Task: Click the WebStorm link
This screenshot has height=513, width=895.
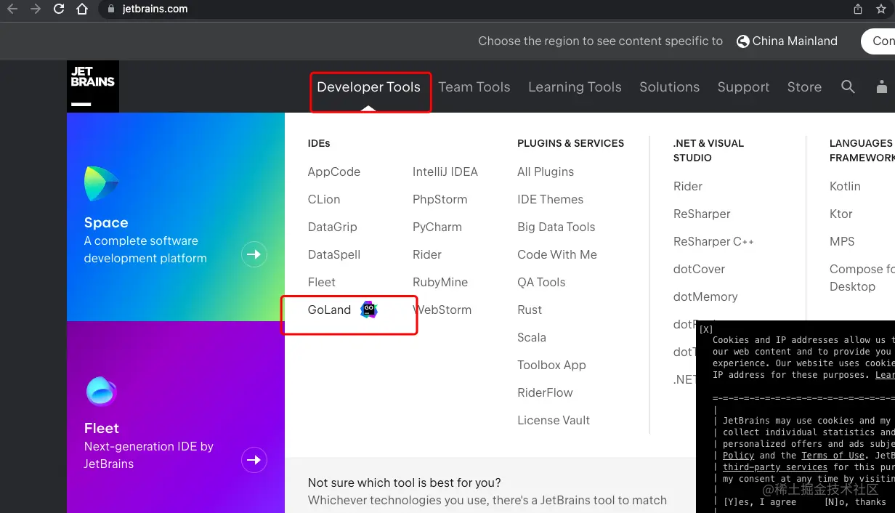Action: coord(442,310)
